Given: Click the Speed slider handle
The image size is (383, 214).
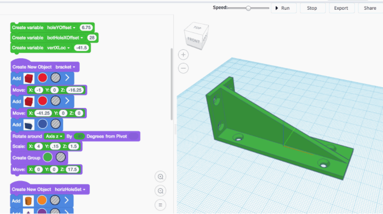Looking at the screenshot, I should 248,8.
